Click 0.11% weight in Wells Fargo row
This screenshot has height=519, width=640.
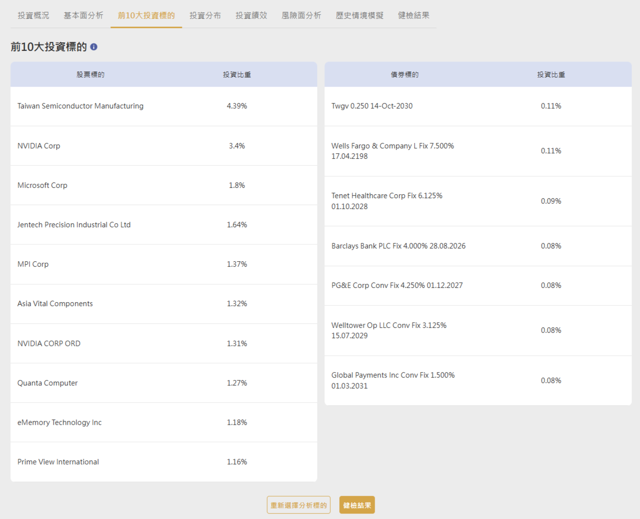(x=551, y=151)
